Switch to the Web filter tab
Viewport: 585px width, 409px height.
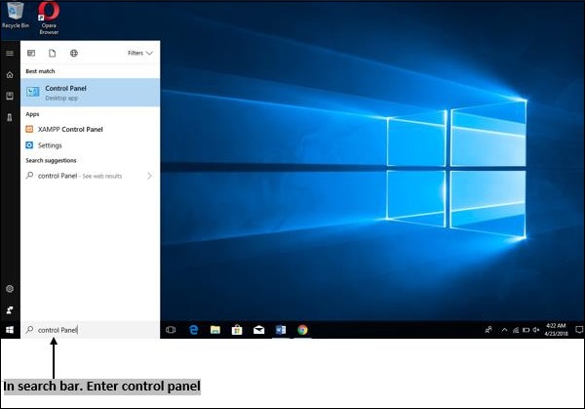(x=73, y=53)
